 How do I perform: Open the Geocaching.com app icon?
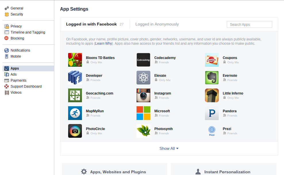[x=75, y=95]
